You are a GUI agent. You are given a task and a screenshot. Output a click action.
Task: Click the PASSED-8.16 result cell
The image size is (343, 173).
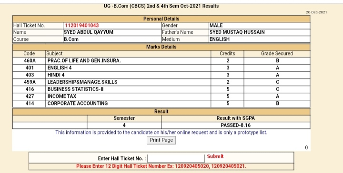(236, 125)
